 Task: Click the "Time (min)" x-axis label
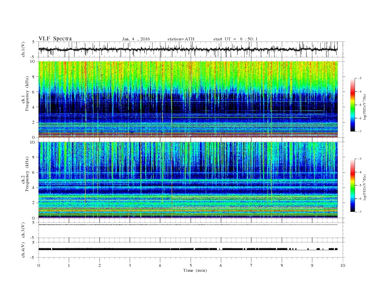(195, 270)
